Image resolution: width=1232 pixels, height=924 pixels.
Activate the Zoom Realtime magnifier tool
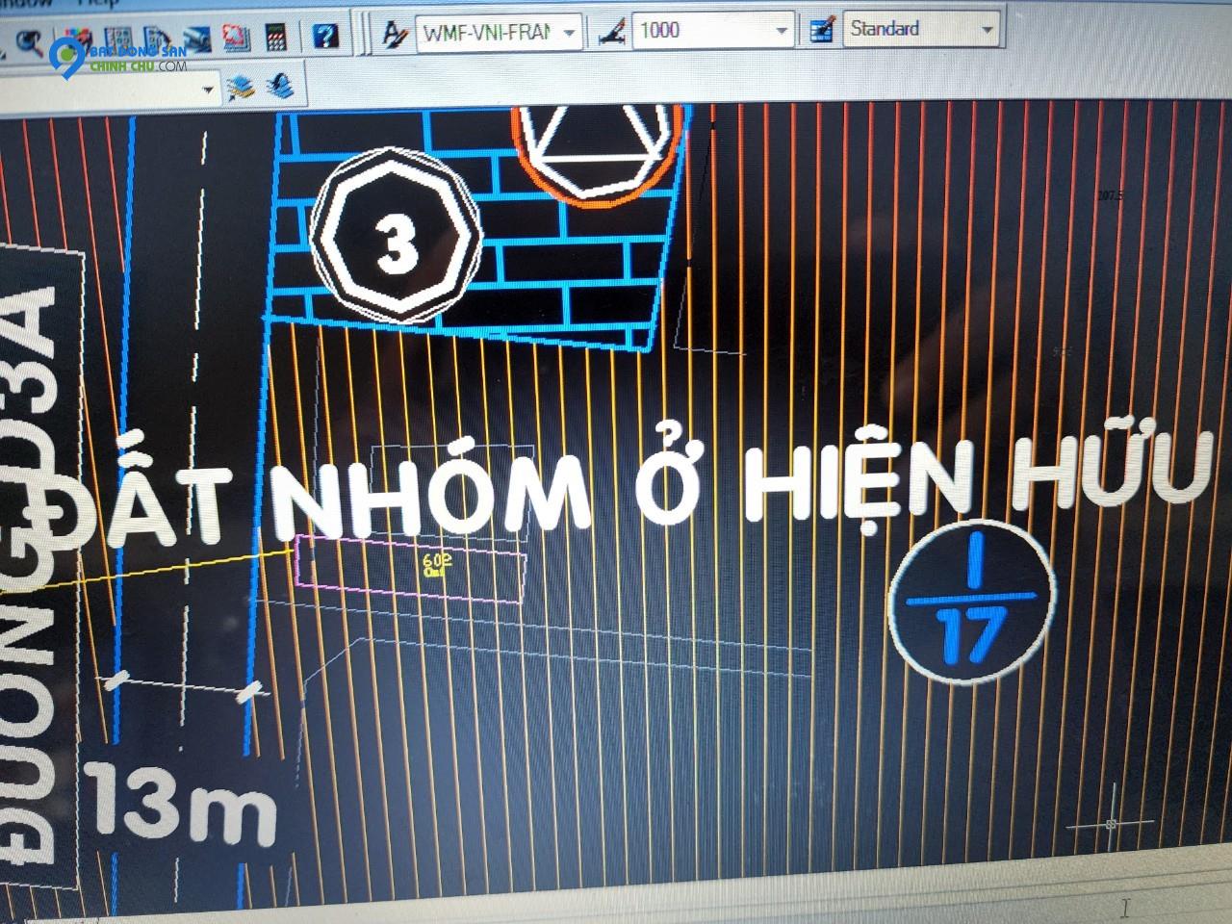point(29,41)
